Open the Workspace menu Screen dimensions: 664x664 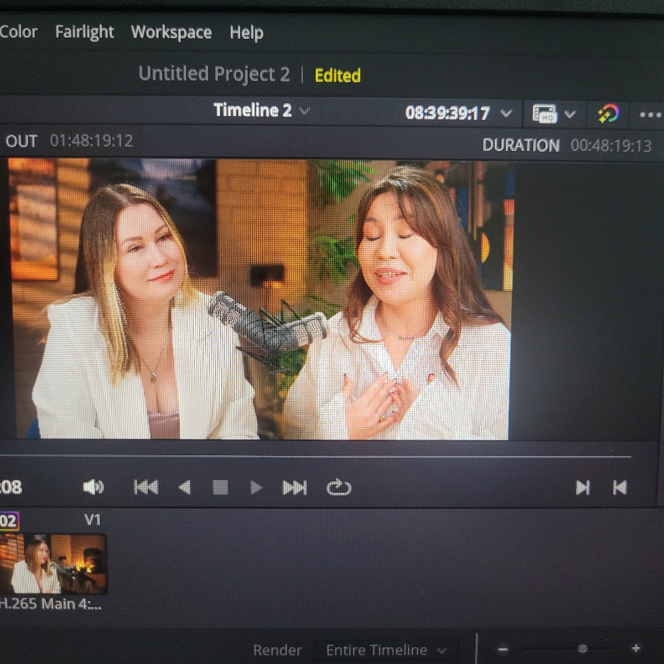171,32
